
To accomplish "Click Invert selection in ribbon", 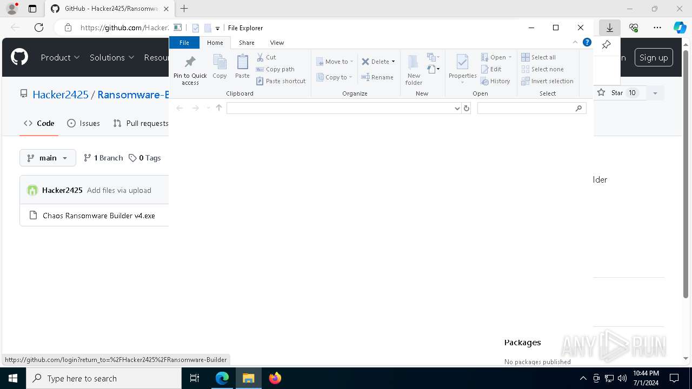I will [x=547, y=81].
